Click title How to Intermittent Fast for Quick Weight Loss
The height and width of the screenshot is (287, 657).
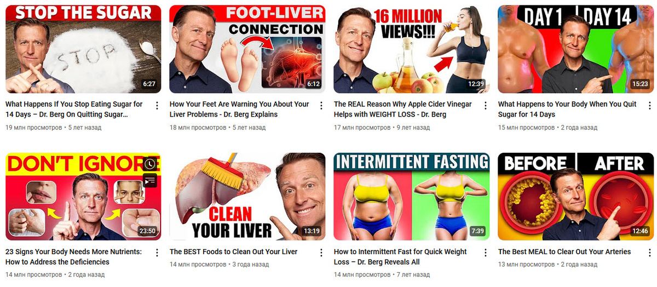(400, 257)
